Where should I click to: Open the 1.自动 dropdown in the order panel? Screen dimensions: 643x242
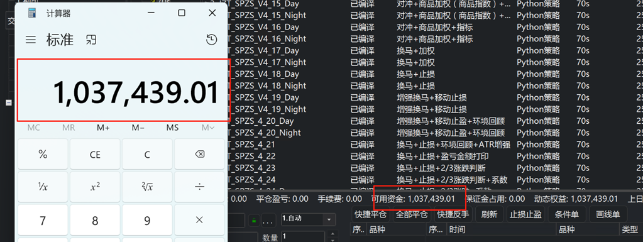tap(308, 219)
